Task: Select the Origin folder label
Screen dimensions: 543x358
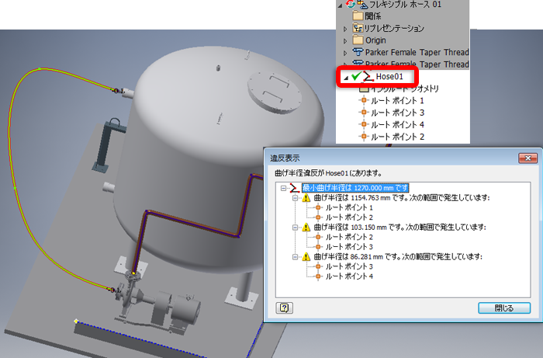Action: pos(375,40)
